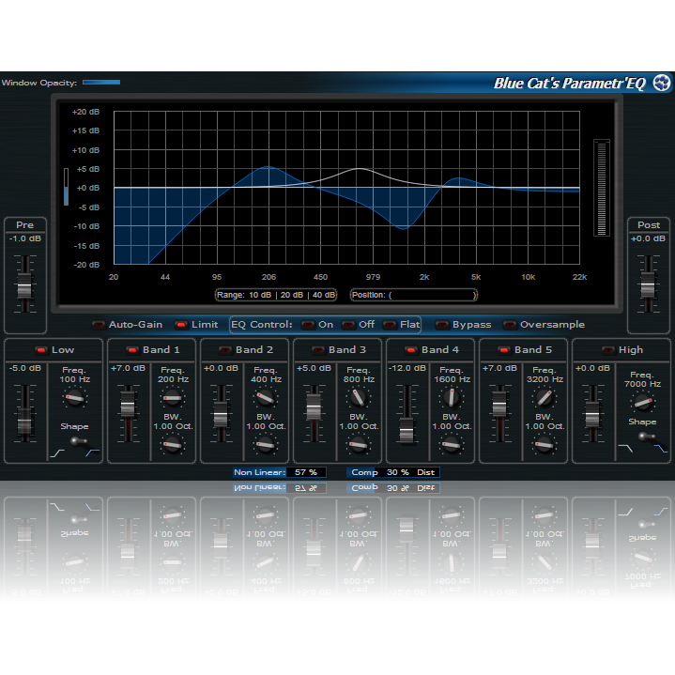This screenshot has height=675, width=675.
Task: Click the EQ curve peak near 206 Hz
Action: click(268, 167)
